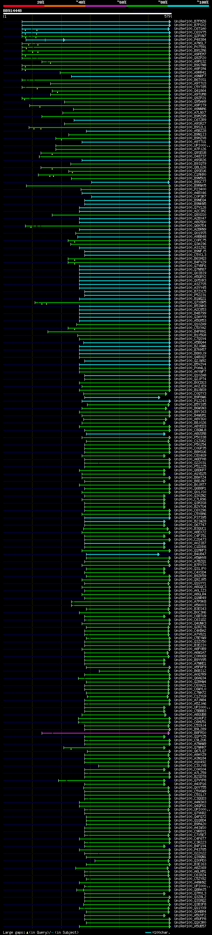Select the UniRef100_Q2JW92 label
The height and width of the screenshot is (935, 212).
190,361
